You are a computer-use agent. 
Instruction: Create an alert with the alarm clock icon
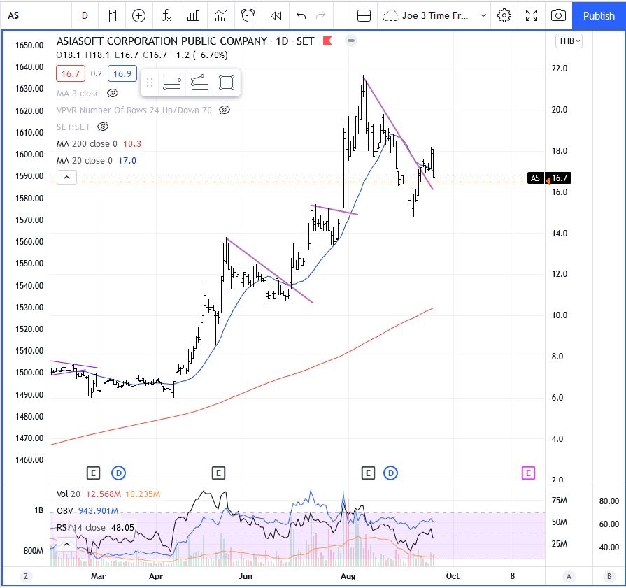tap(248, 15)
